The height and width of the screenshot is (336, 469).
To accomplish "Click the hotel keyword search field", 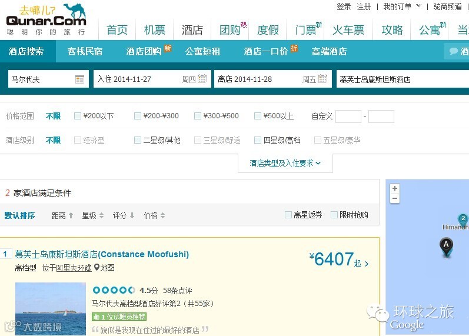I will pyautogui.click(x=403, y=79).
